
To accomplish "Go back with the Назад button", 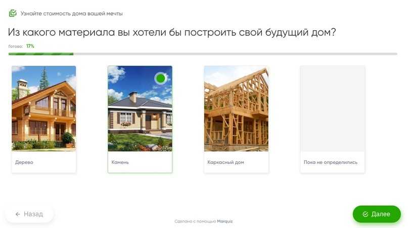I will [x=29, y=214].
